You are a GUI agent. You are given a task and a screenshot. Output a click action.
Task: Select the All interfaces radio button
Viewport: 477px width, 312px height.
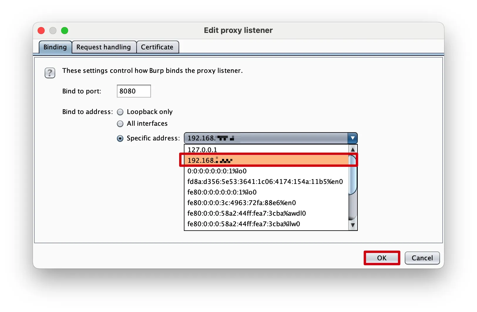(x=120, y=124)
